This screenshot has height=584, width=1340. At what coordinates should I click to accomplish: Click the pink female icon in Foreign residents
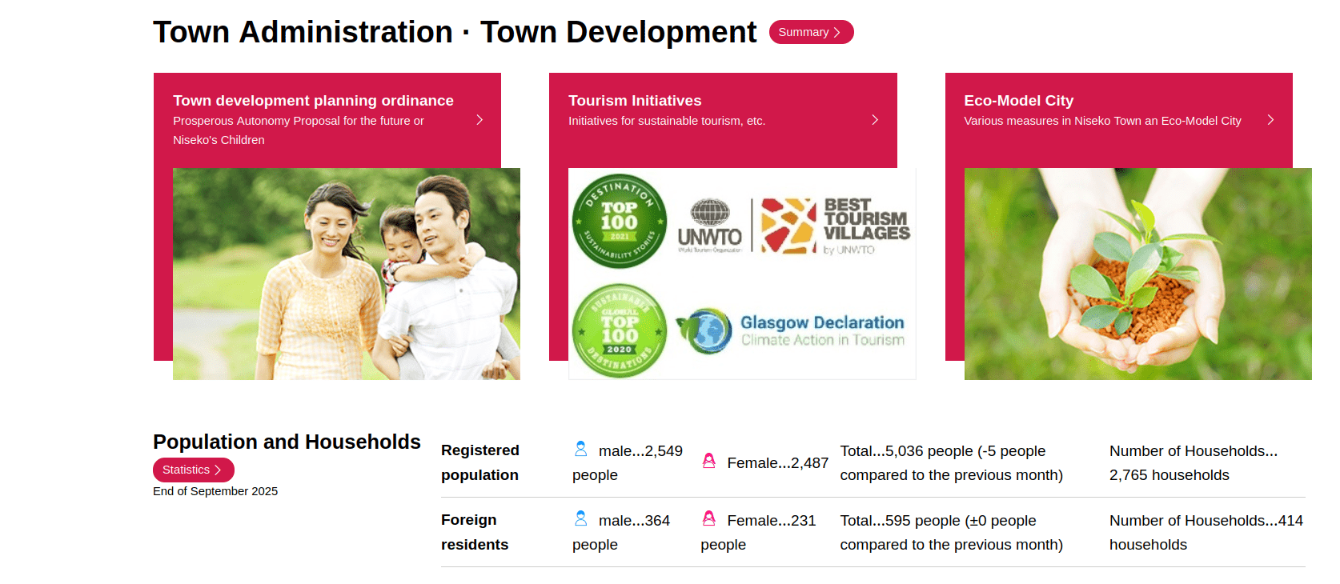coord(709,519)
